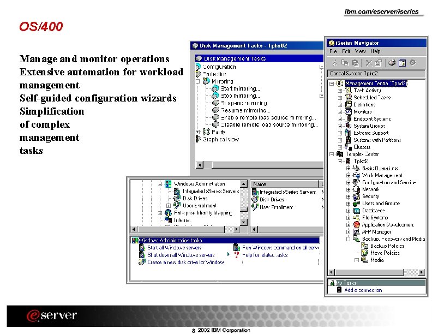Select the Users and Groups icon
Screen dimensions: 432x334
tap(357, 204)
